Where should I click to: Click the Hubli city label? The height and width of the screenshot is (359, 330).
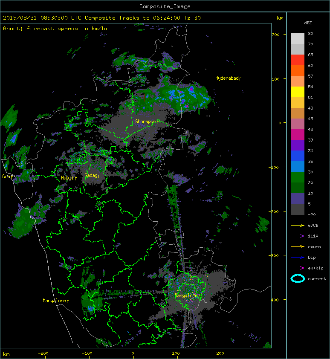point(67,178)
